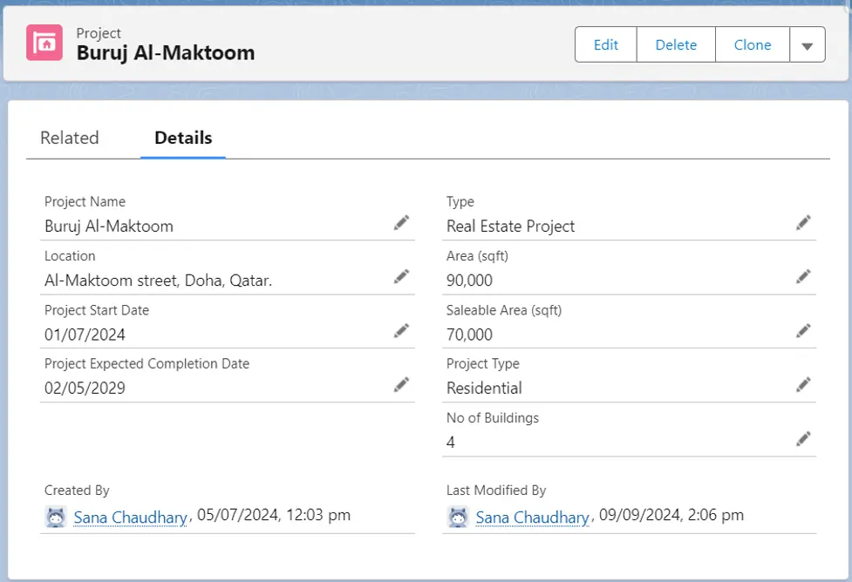
Task: Edit Saleable Area (sqft) with pencil icon
Action: (x=803, y=330)
